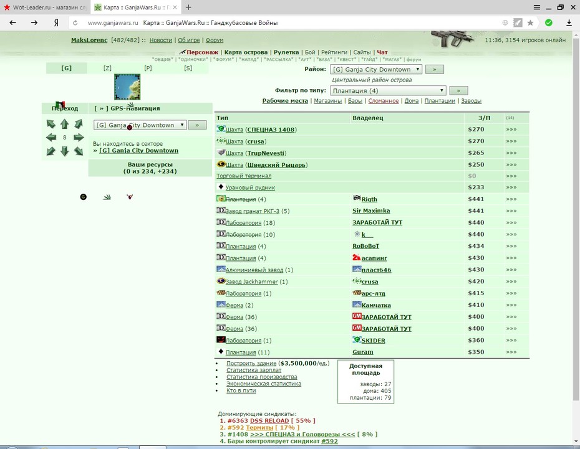Open the Чат menu item
Viewport: 580px width, 449px height.
tap(382, 52)
